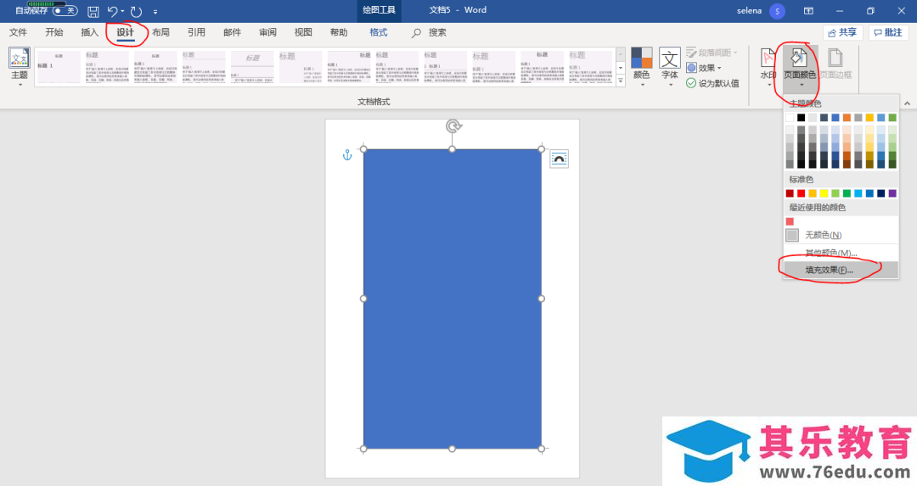Click the 搜索 search box
Image resolution: width=917 pixels, height=486 pixels.
pyautogui.click(x=430, y=33)
